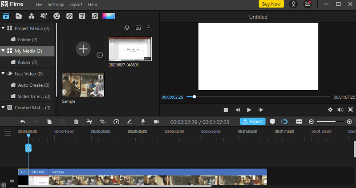Zoom out timeline with minus icon
Viewport: 356px width, 188px height.
[311, 122]
